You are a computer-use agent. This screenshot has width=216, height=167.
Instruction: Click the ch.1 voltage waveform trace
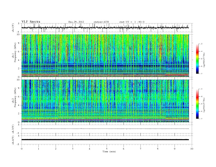(105, 28)
